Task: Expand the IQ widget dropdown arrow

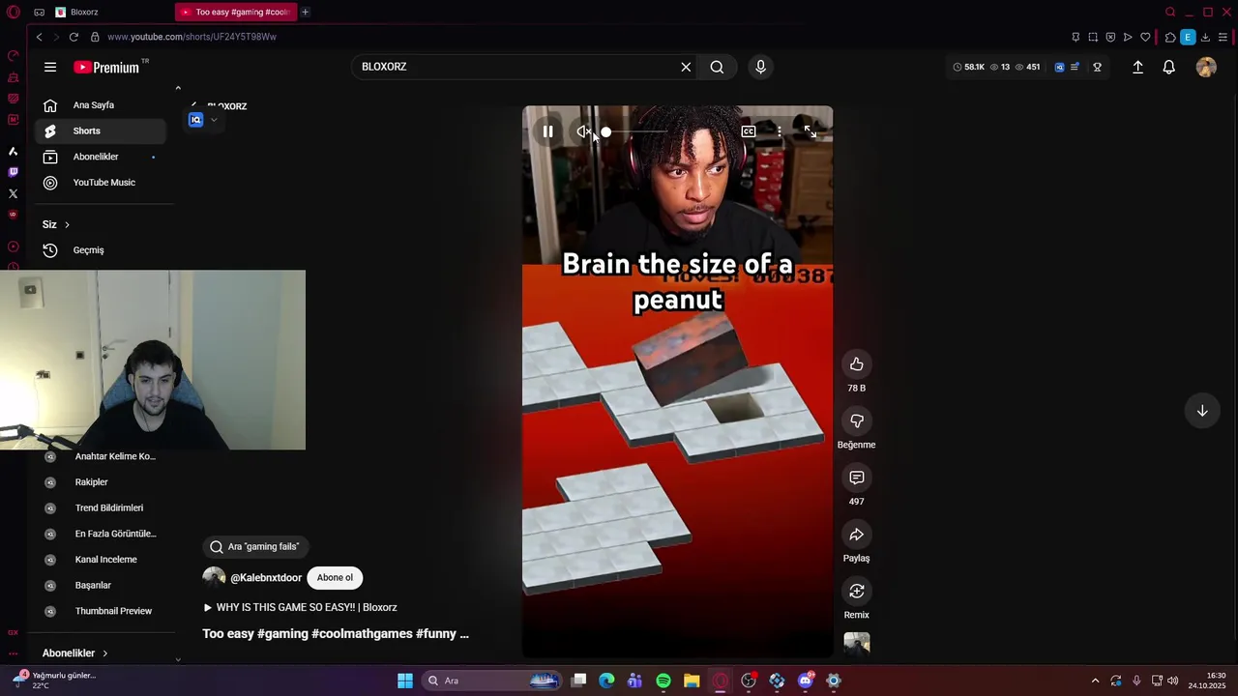Action: coord(214,120)
